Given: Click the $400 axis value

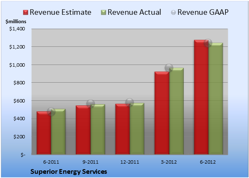Looking at the screenshot, I should coord(19,119).
